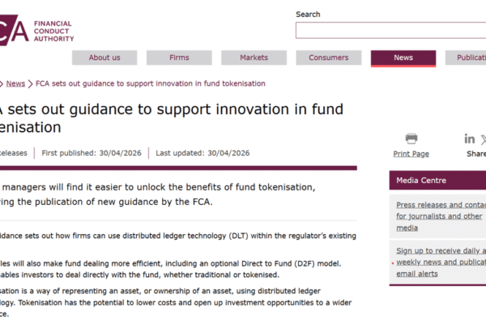Click the Print Page link
Screen dimensions: 486x324
tap(411, 154)
